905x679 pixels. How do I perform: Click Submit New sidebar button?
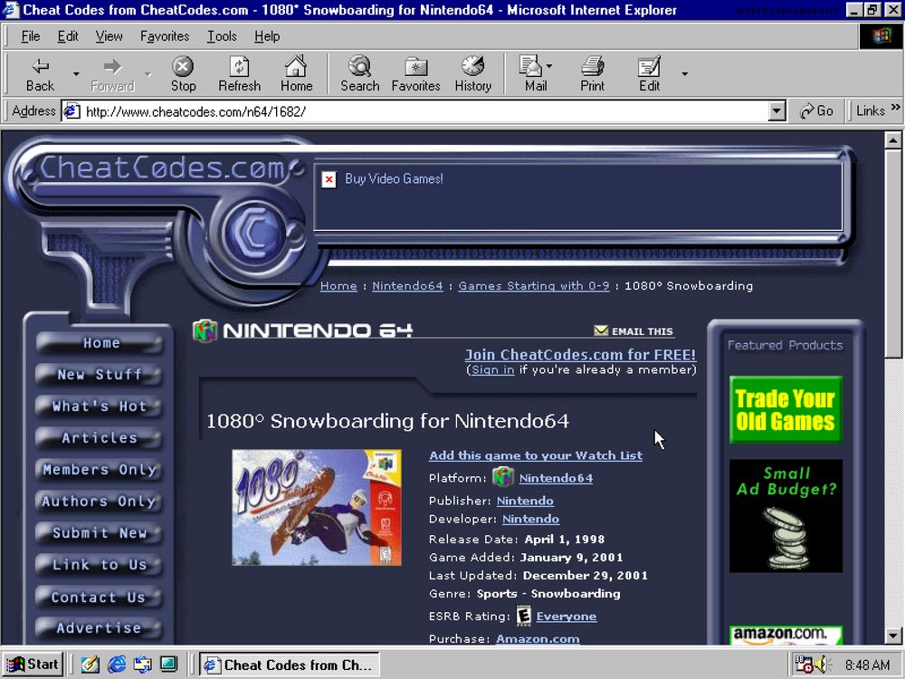tap(100, 533)
